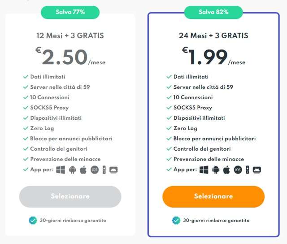Click guarantee shield badge under 12 Mesi plan
Viewport: 287px width, 244px height.
click(33, 220)
